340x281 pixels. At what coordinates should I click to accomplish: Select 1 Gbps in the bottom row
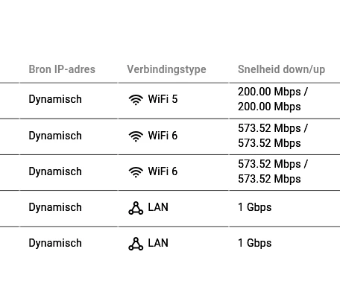point(254,243)
